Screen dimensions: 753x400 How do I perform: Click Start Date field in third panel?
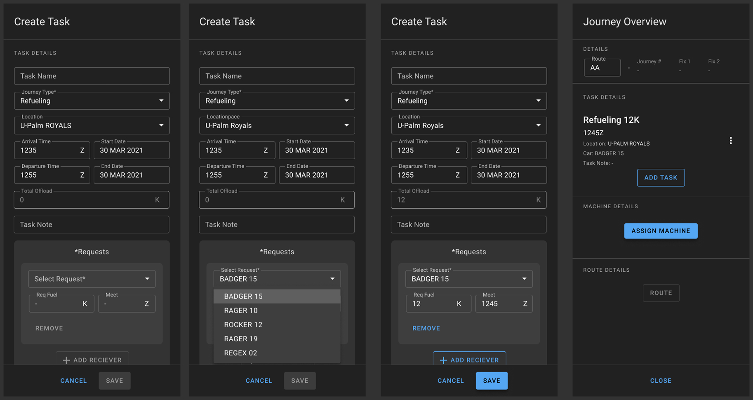pyautogui.click(x=509, y=150)
